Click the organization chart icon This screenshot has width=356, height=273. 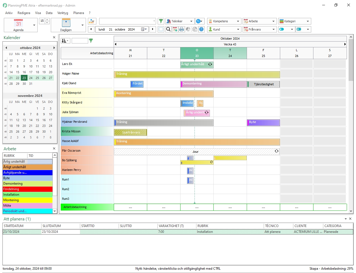coord(92,21)
